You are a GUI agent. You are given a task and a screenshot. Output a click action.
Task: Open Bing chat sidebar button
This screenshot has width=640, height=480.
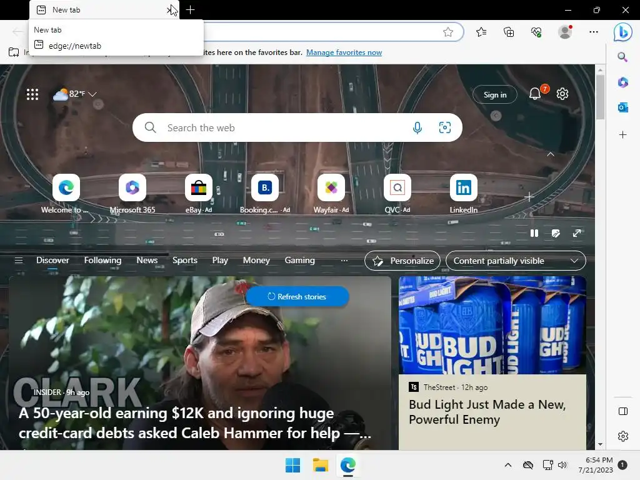point(623,32)
